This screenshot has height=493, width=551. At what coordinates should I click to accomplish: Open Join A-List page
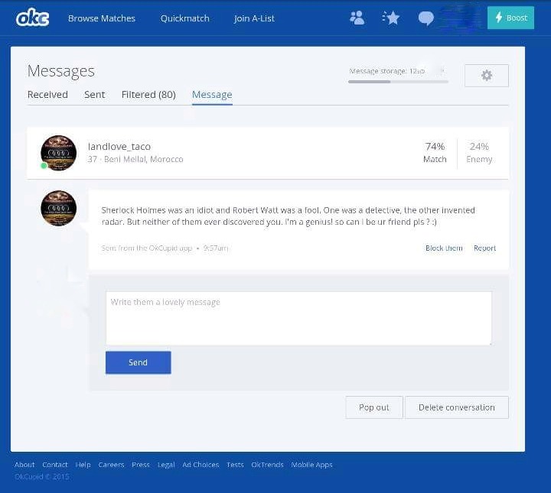(254, 18)
